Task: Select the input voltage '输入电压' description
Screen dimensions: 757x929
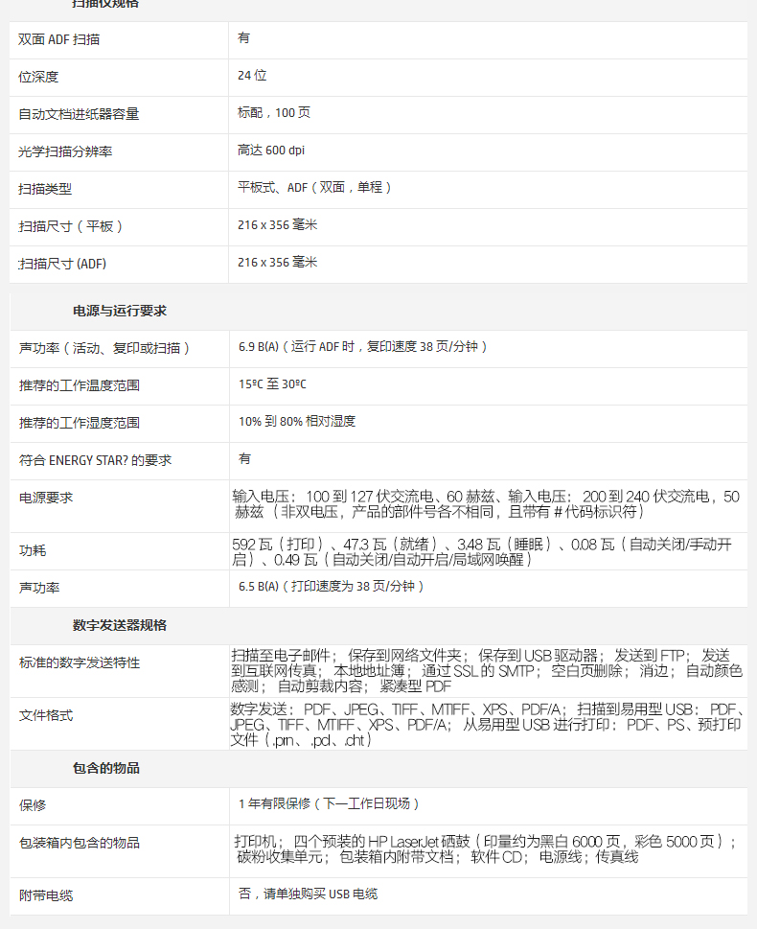Action: (486, 504)
